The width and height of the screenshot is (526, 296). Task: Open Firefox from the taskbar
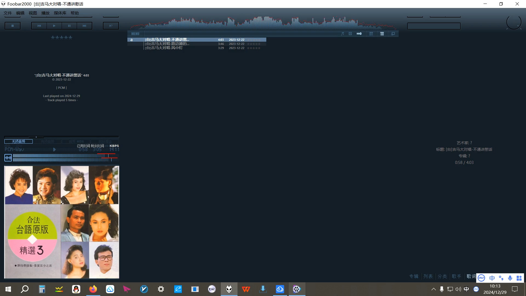(93, 289)
